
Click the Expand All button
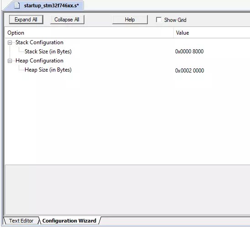(26, 20)
